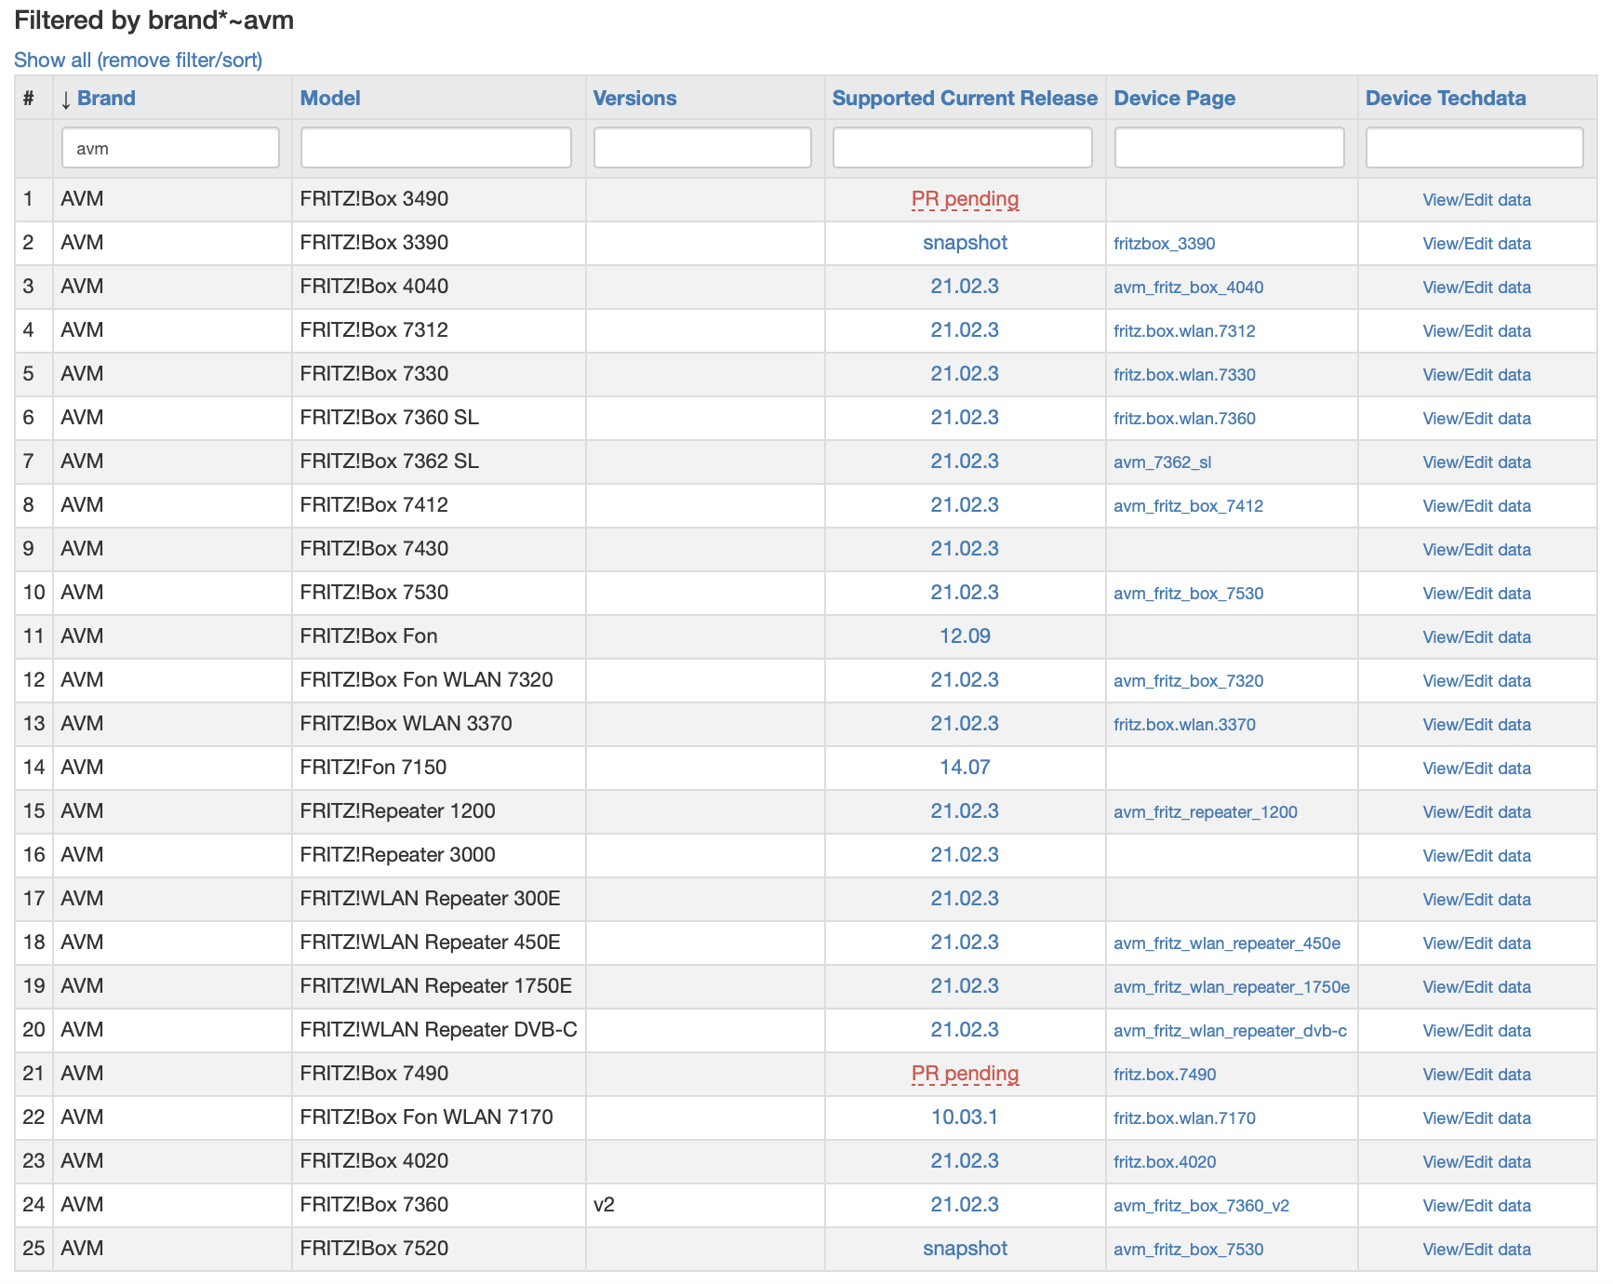This screenshot has height=1284, width=1613.
Task: Open avm_fritz_box_7360_v2 device page
Action: (1201, 1206)
